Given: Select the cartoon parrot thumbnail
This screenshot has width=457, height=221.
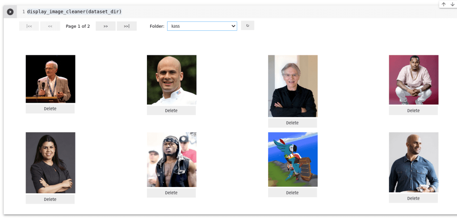Looking at the screenshot, I should click(x=293, y=159).
